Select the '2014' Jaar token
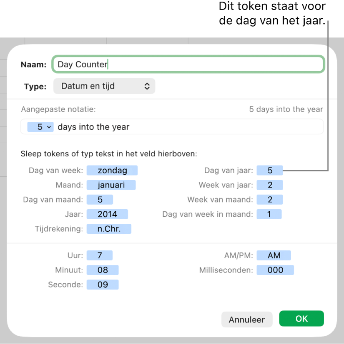Screen dimensions: 344x344 coord(107,214)
